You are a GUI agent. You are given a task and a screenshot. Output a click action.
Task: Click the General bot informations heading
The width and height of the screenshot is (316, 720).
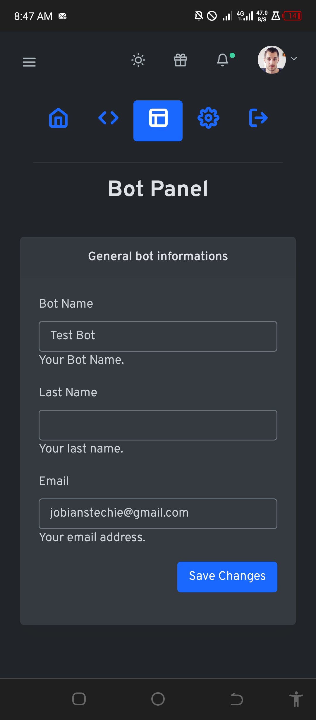click(x=158, y=256)
